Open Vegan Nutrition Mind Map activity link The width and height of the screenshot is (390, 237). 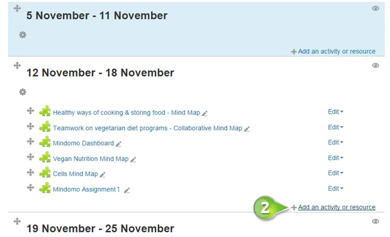pyautogui.click(x=91, y=159)
